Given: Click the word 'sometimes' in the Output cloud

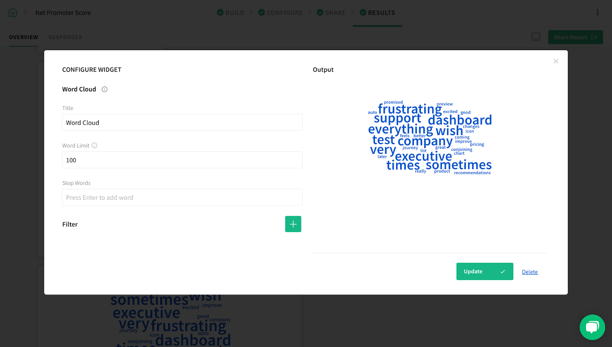Looking at the screenshot, I should tap(459, 165).
